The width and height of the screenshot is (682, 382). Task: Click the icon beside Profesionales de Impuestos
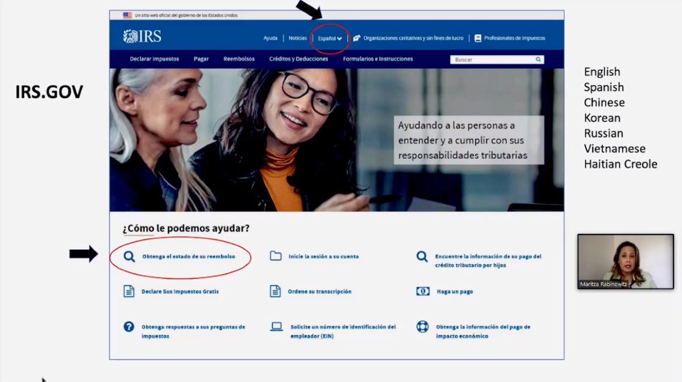(x=478, y=38)
